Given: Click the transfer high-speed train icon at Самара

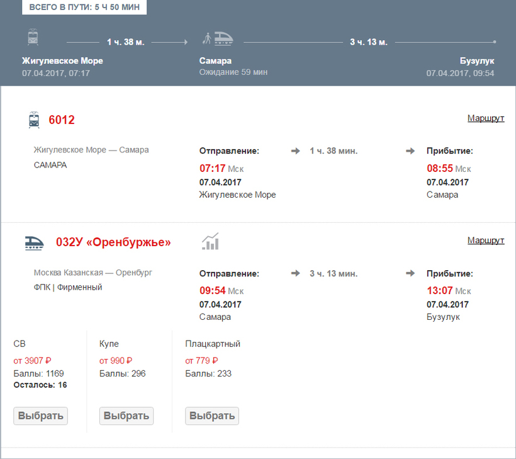Looking at the screenshot, I should [x=218, y=38].
